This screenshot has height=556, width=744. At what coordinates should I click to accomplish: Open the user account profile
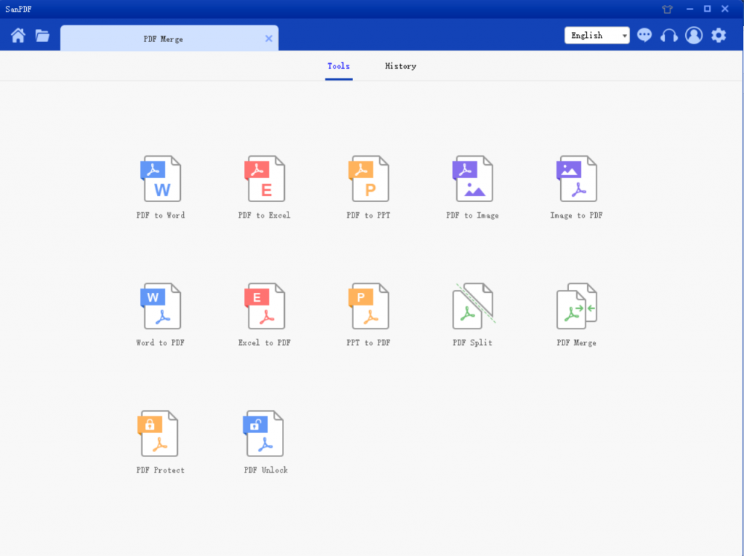coord(694,35)
